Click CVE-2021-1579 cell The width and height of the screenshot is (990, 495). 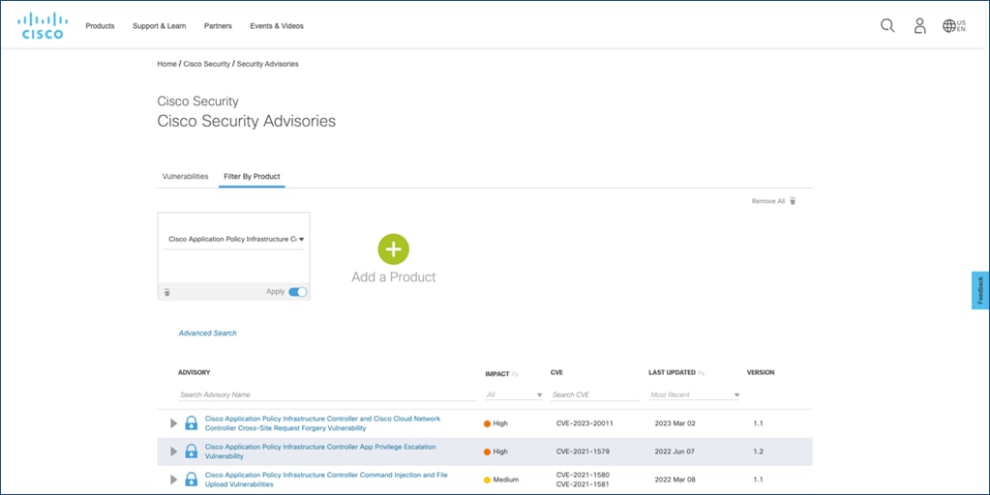point(583,451)
